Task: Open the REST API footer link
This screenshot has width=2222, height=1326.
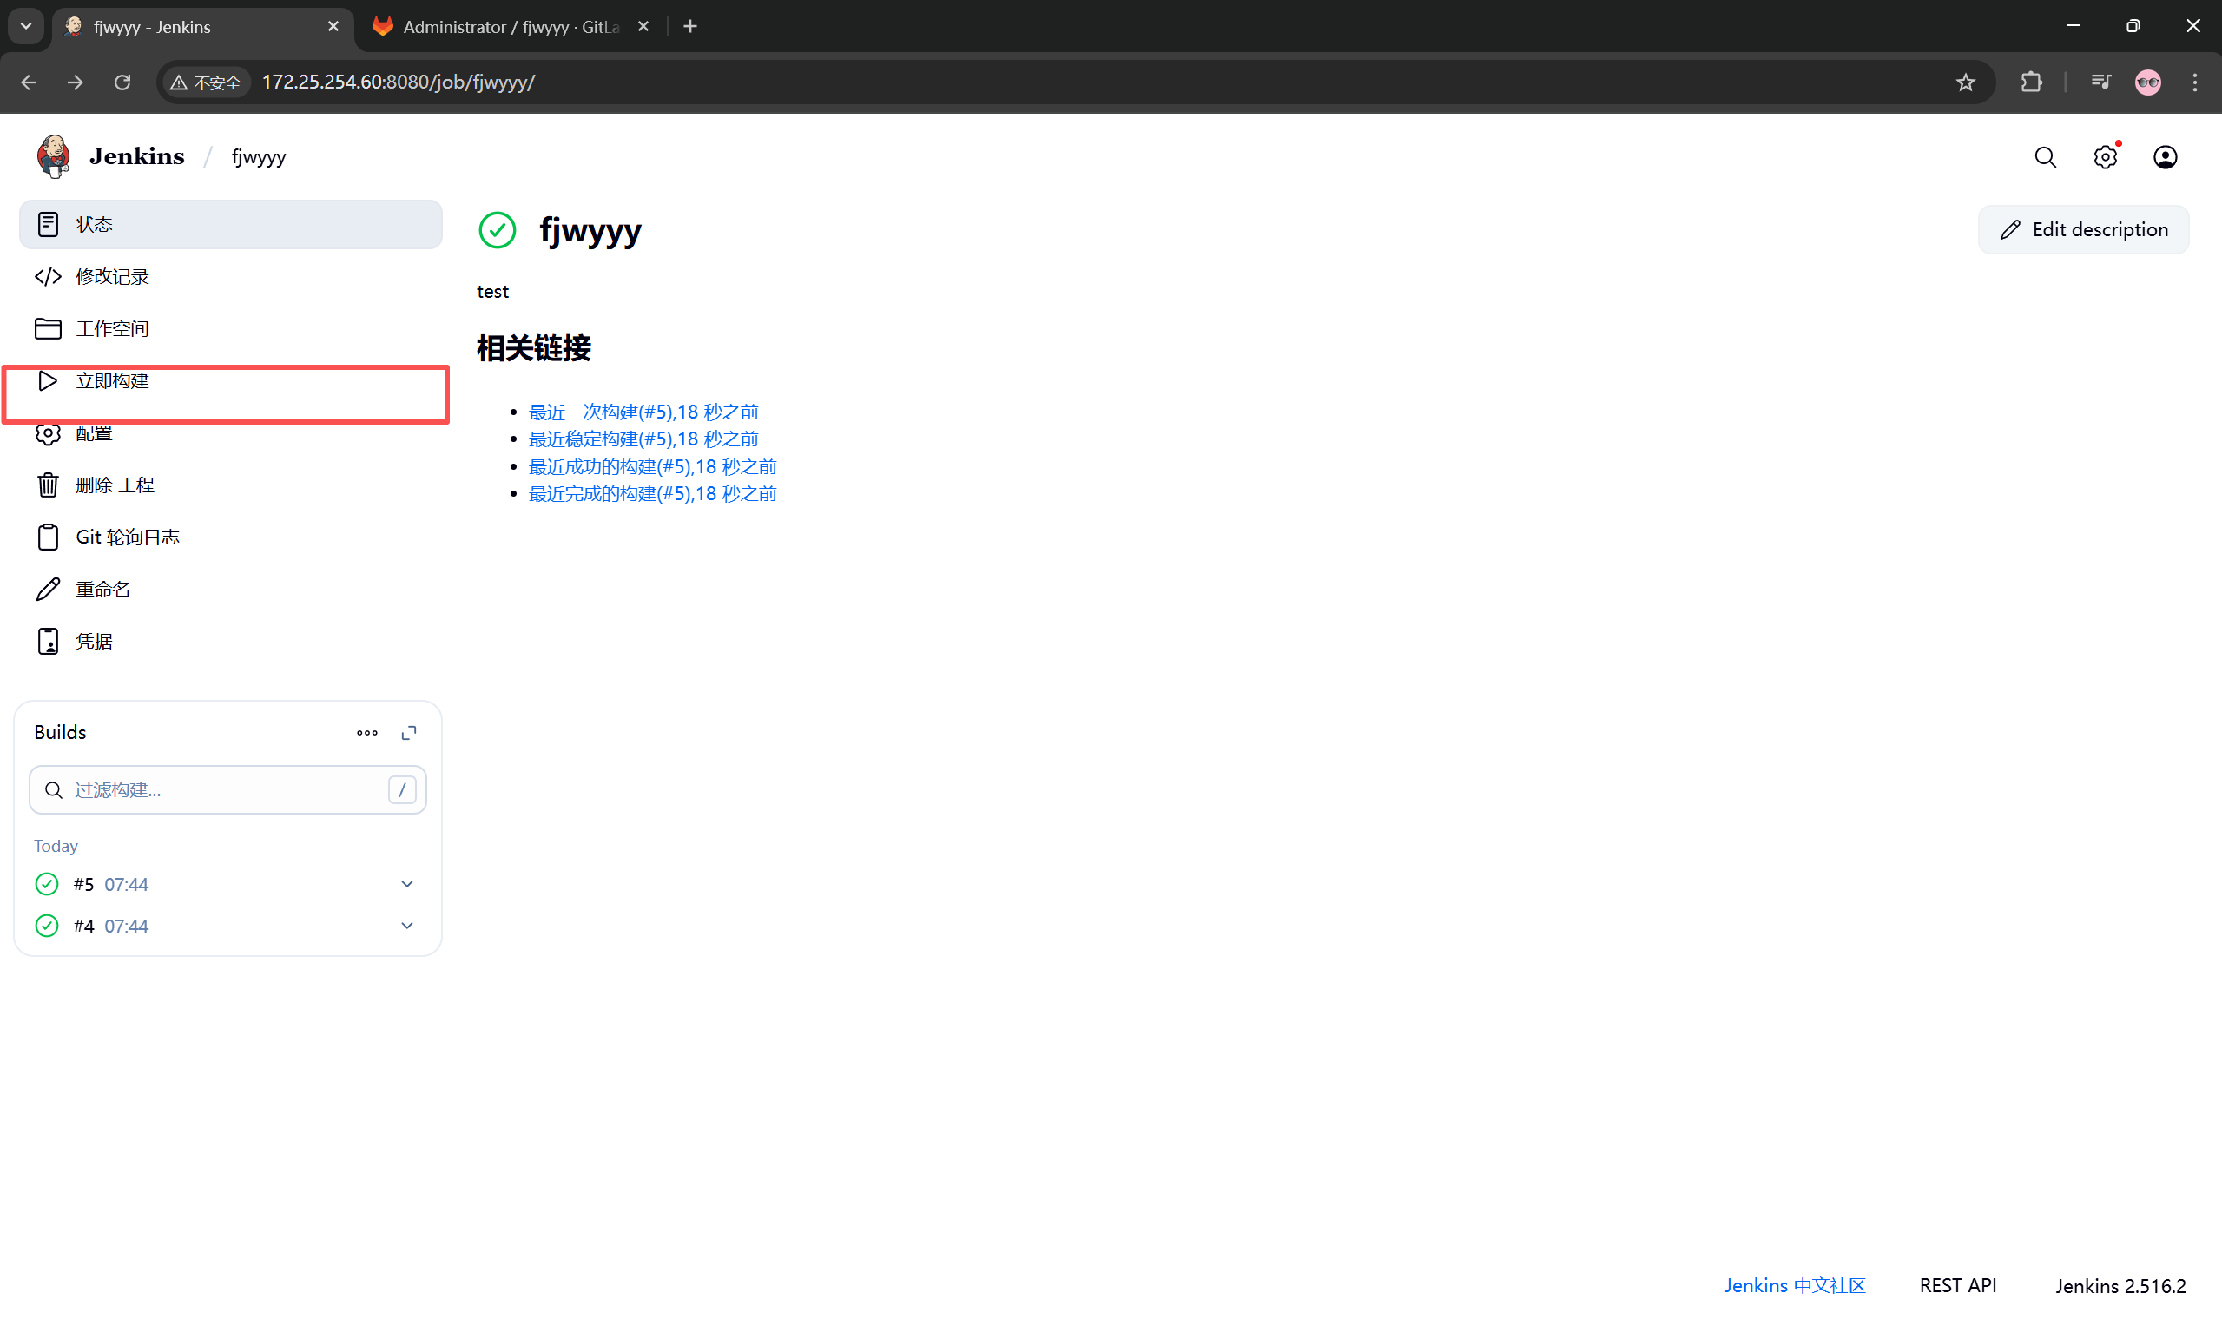Action: click(1956, 1285)
